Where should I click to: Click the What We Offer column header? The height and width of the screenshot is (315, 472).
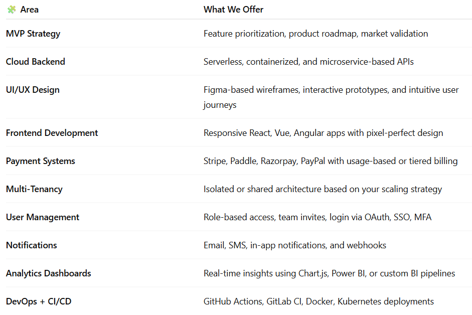(233, 10)
